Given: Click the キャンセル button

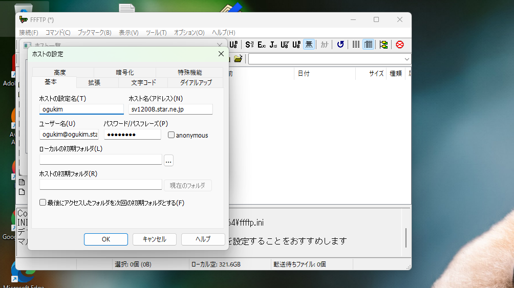Looking at the screenshot, I should tap(154, 239).
